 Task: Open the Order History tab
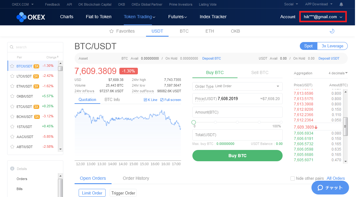click(136, 178)
